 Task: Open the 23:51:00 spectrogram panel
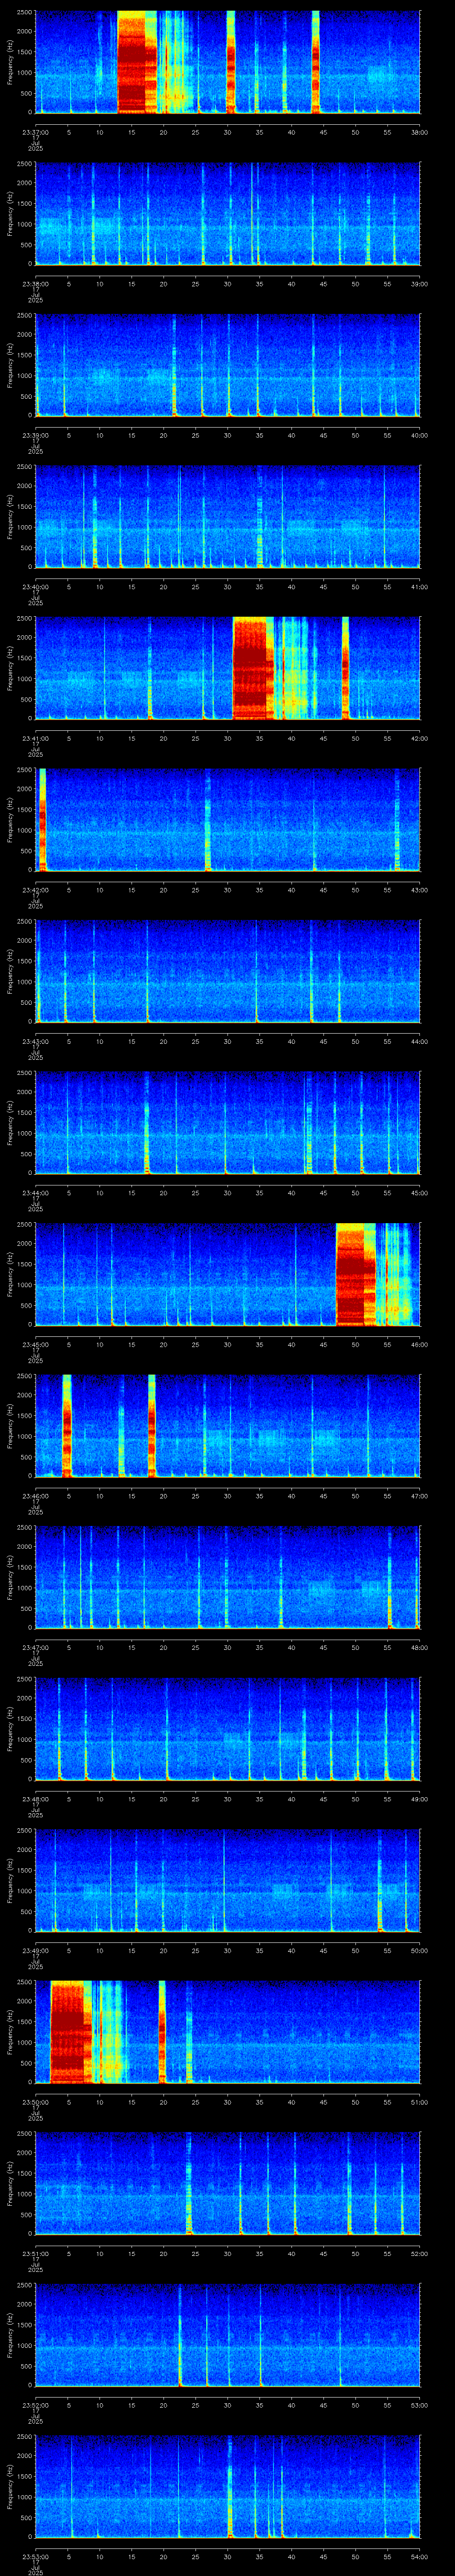(228, 2183)
